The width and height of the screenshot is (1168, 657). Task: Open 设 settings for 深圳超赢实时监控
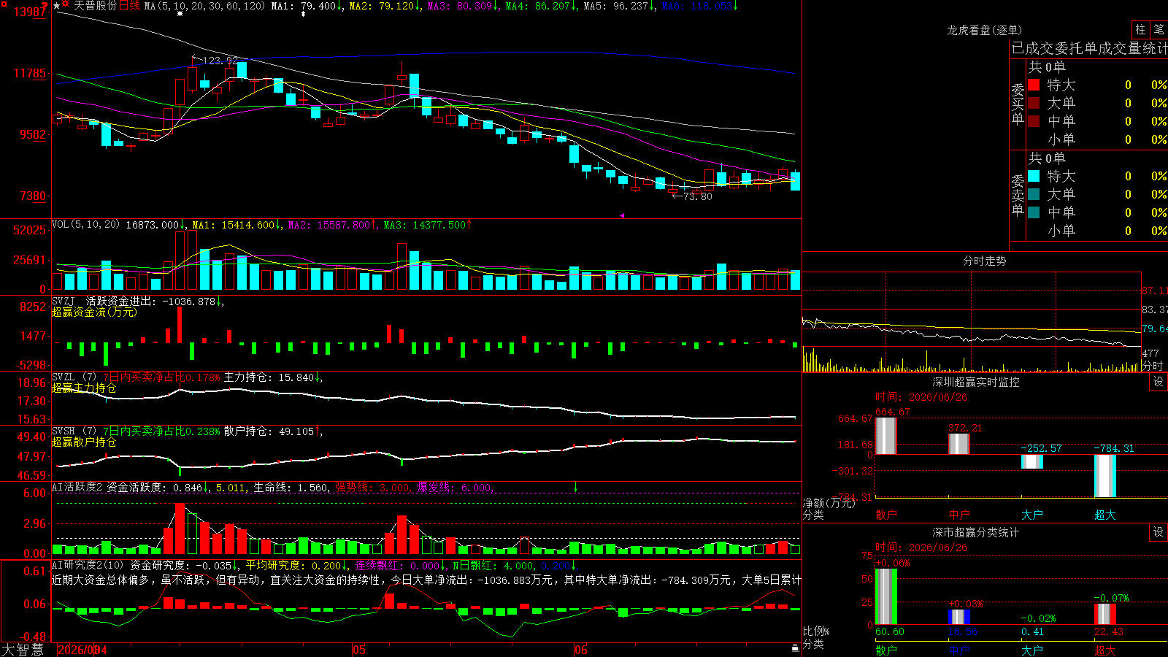point(1159,382)
